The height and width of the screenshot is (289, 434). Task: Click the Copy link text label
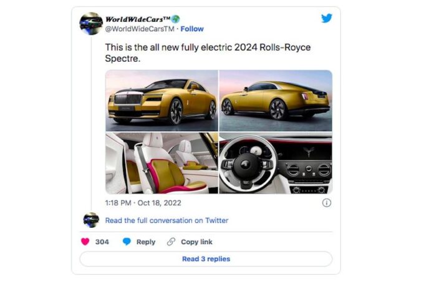point(196,242)
